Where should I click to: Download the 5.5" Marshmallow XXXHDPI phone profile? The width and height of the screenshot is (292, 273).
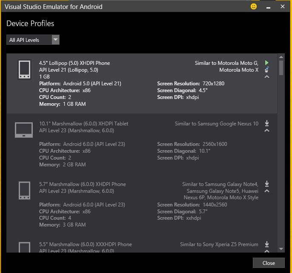click(267, 244)
